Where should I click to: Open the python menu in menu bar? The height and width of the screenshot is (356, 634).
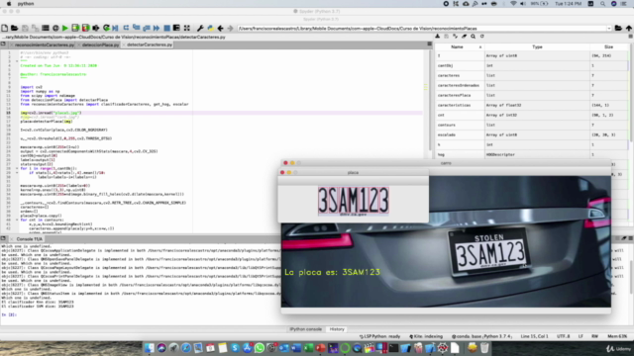click(26, 4)
